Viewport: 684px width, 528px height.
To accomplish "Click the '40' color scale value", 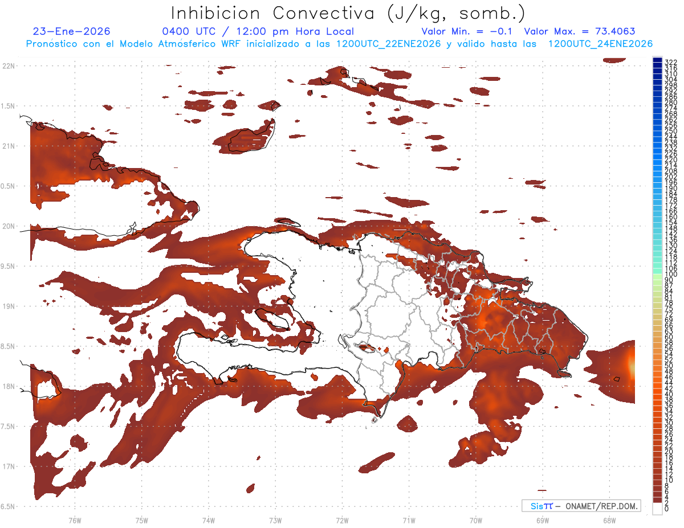I will [669, 394].
